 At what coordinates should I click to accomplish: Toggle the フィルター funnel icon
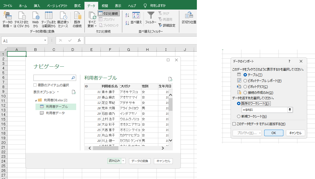151,15
